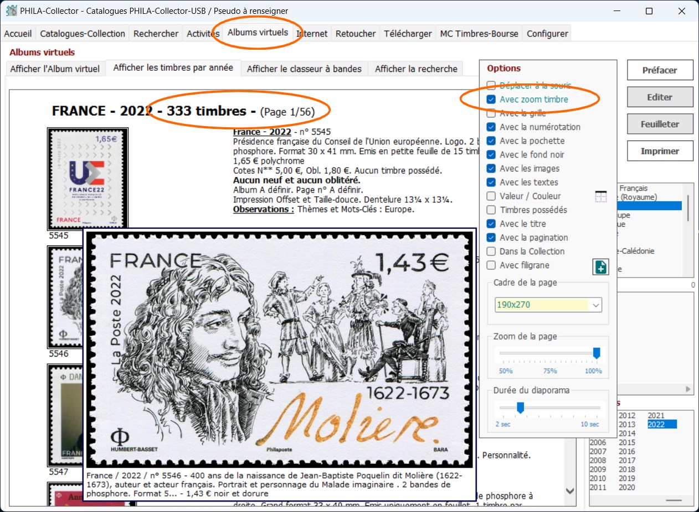
Task: Select Afficher les timbres par année sub-tab
Action: click(x=173, y=68)
